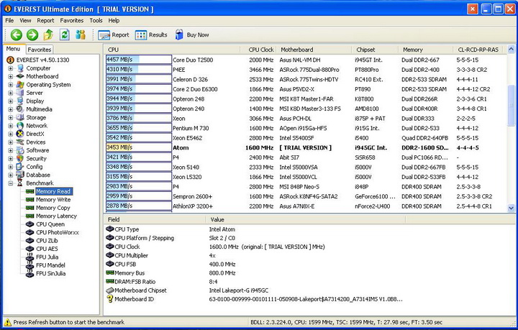Select the 2878 MB/s AthlonXP bar
This screenshot has width=518, height=330.
coord(139,206)
